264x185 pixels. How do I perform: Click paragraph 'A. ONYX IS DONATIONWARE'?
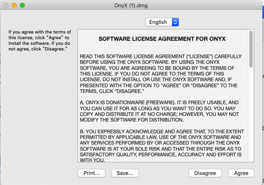tap(159, 111)
